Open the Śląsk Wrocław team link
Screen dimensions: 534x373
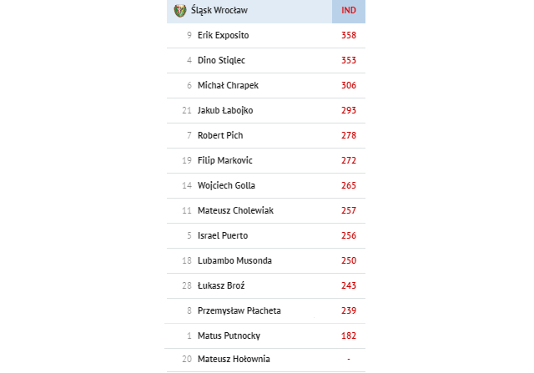219,10
